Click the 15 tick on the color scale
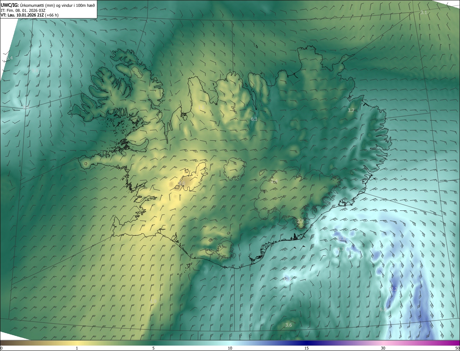The height and width of the screenshot is (351, 460). (x=307, y=348)
